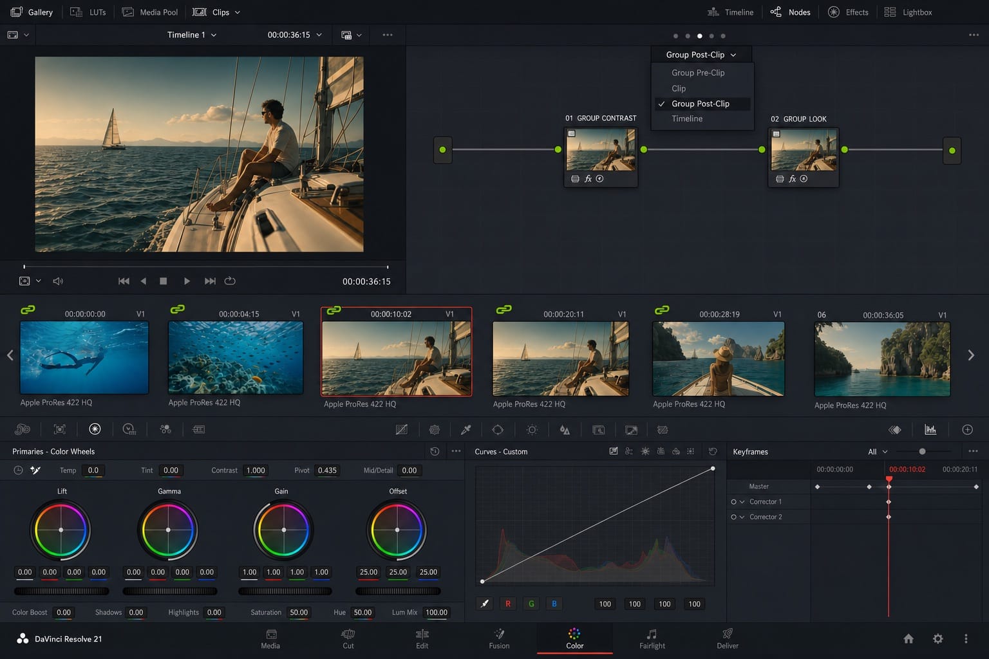Toggle the blue curve channel B
Screen dimensions: 989x659
click(554, 604)
